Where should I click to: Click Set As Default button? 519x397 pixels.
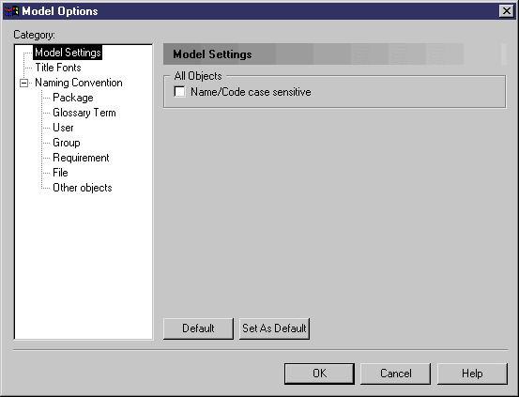pyautogui.click(x=274, y=328)
